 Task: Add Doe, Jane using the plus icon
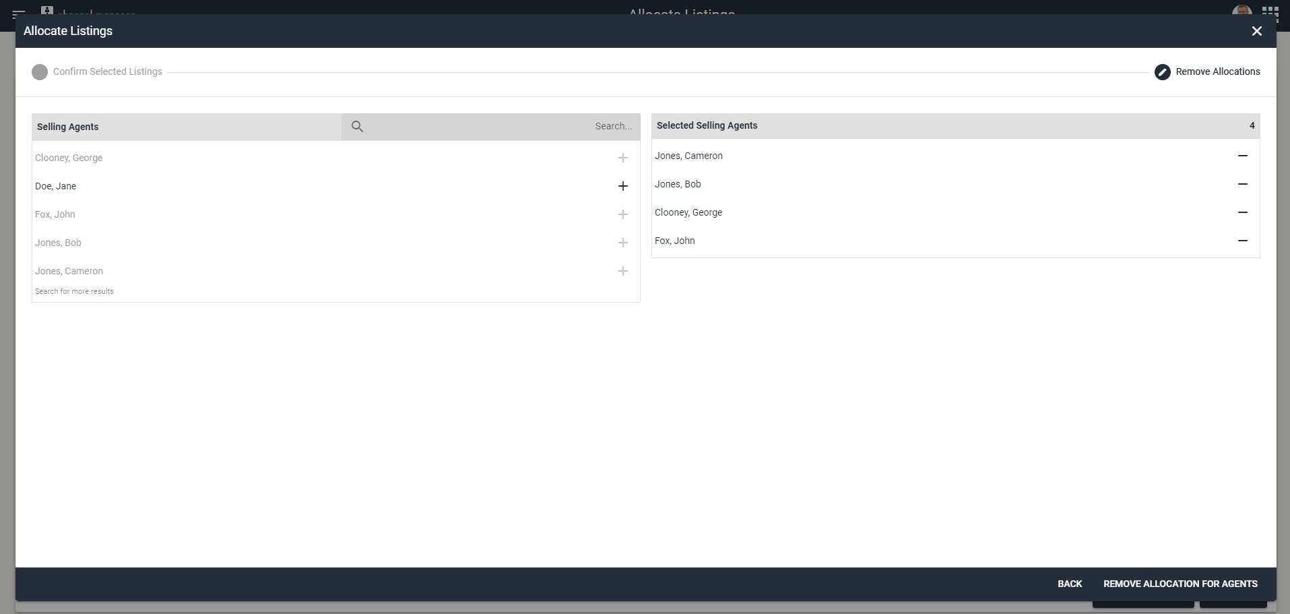tap(623, 186)
